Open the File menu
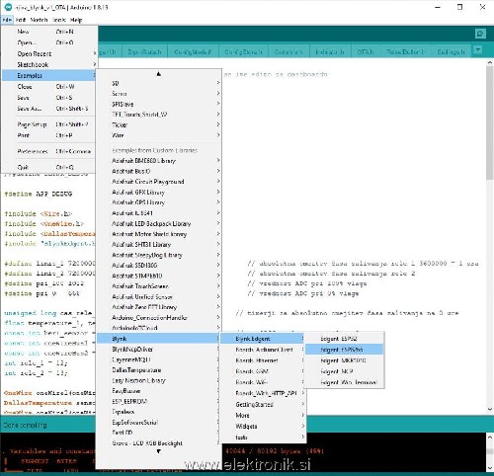 pyautogui.click(x=7, y=20)
